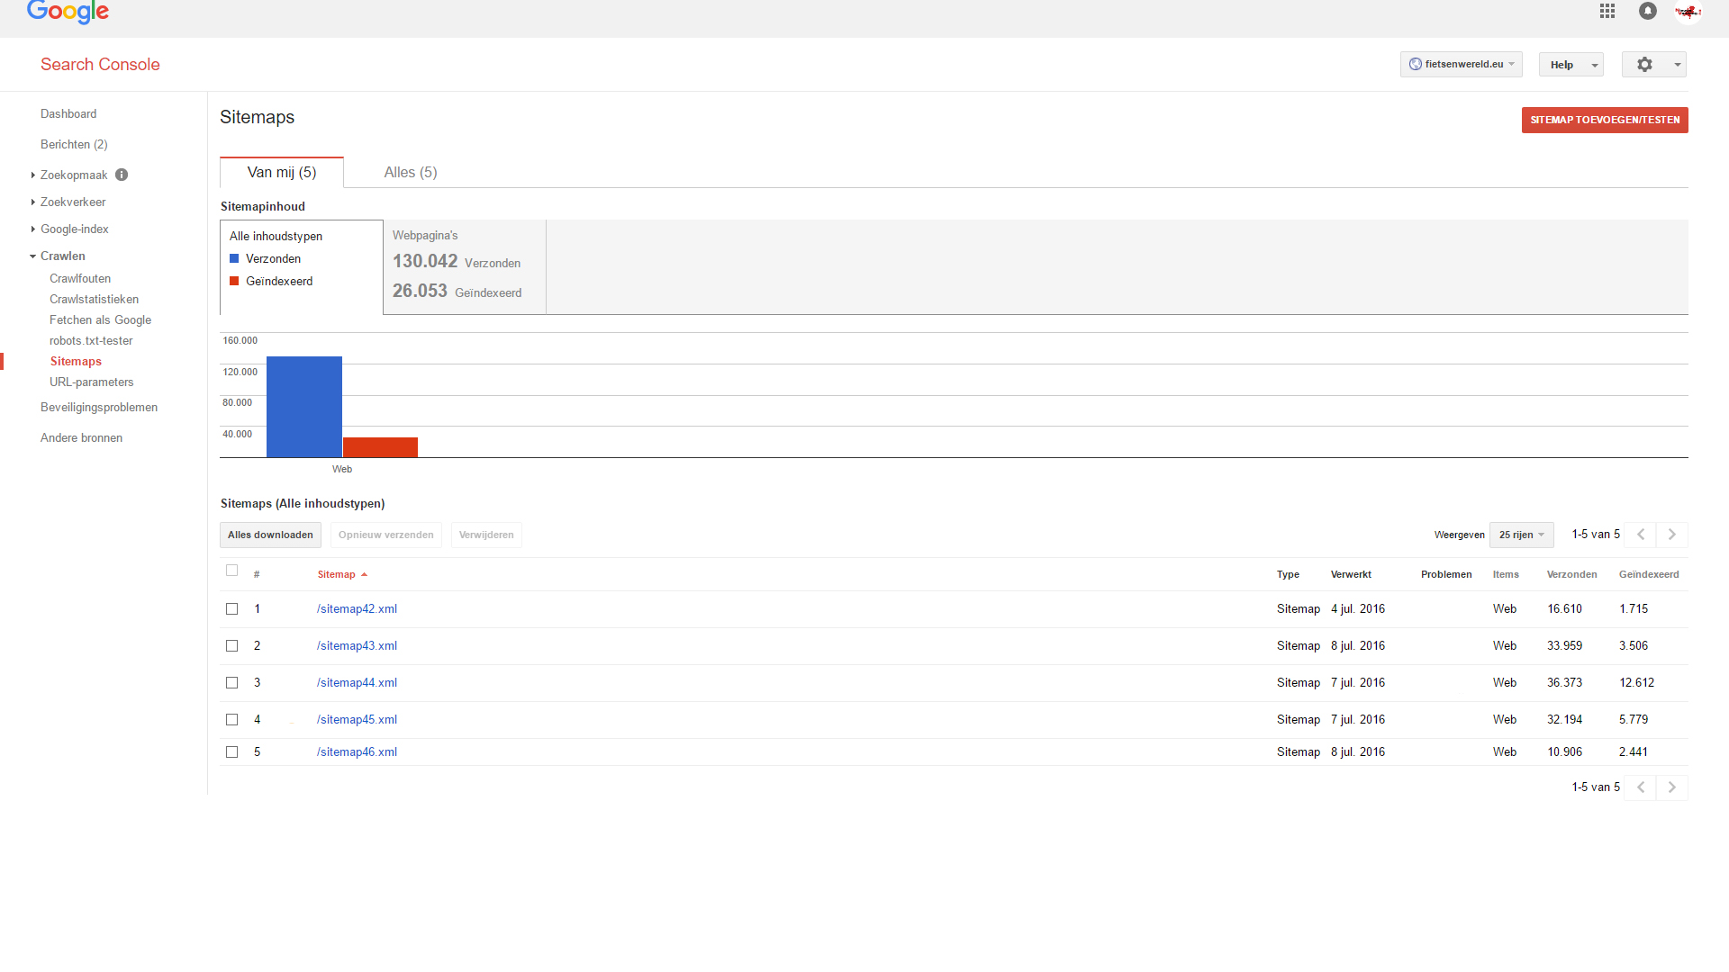Sort by the Problemen column header

1446,575
